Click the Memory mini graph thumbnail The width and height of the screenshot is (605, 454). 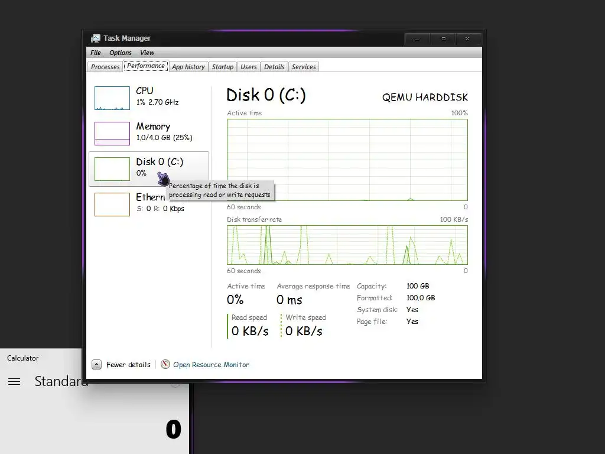pyautogui.click(x=112, y=134)
